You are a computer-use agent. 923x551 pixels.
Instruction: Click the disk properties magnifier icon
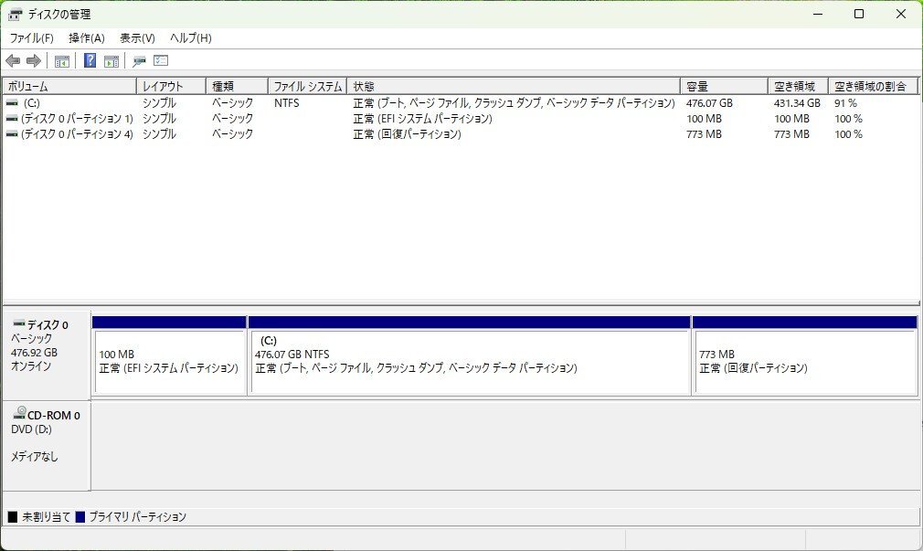pyautogui.click(x=139, y=61)
